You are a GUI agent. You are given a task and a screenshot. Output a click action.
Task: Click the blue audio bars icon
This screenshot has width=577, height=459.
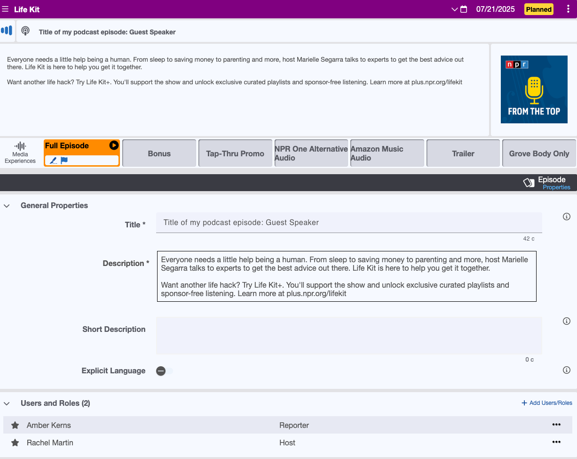coord(7,31)
